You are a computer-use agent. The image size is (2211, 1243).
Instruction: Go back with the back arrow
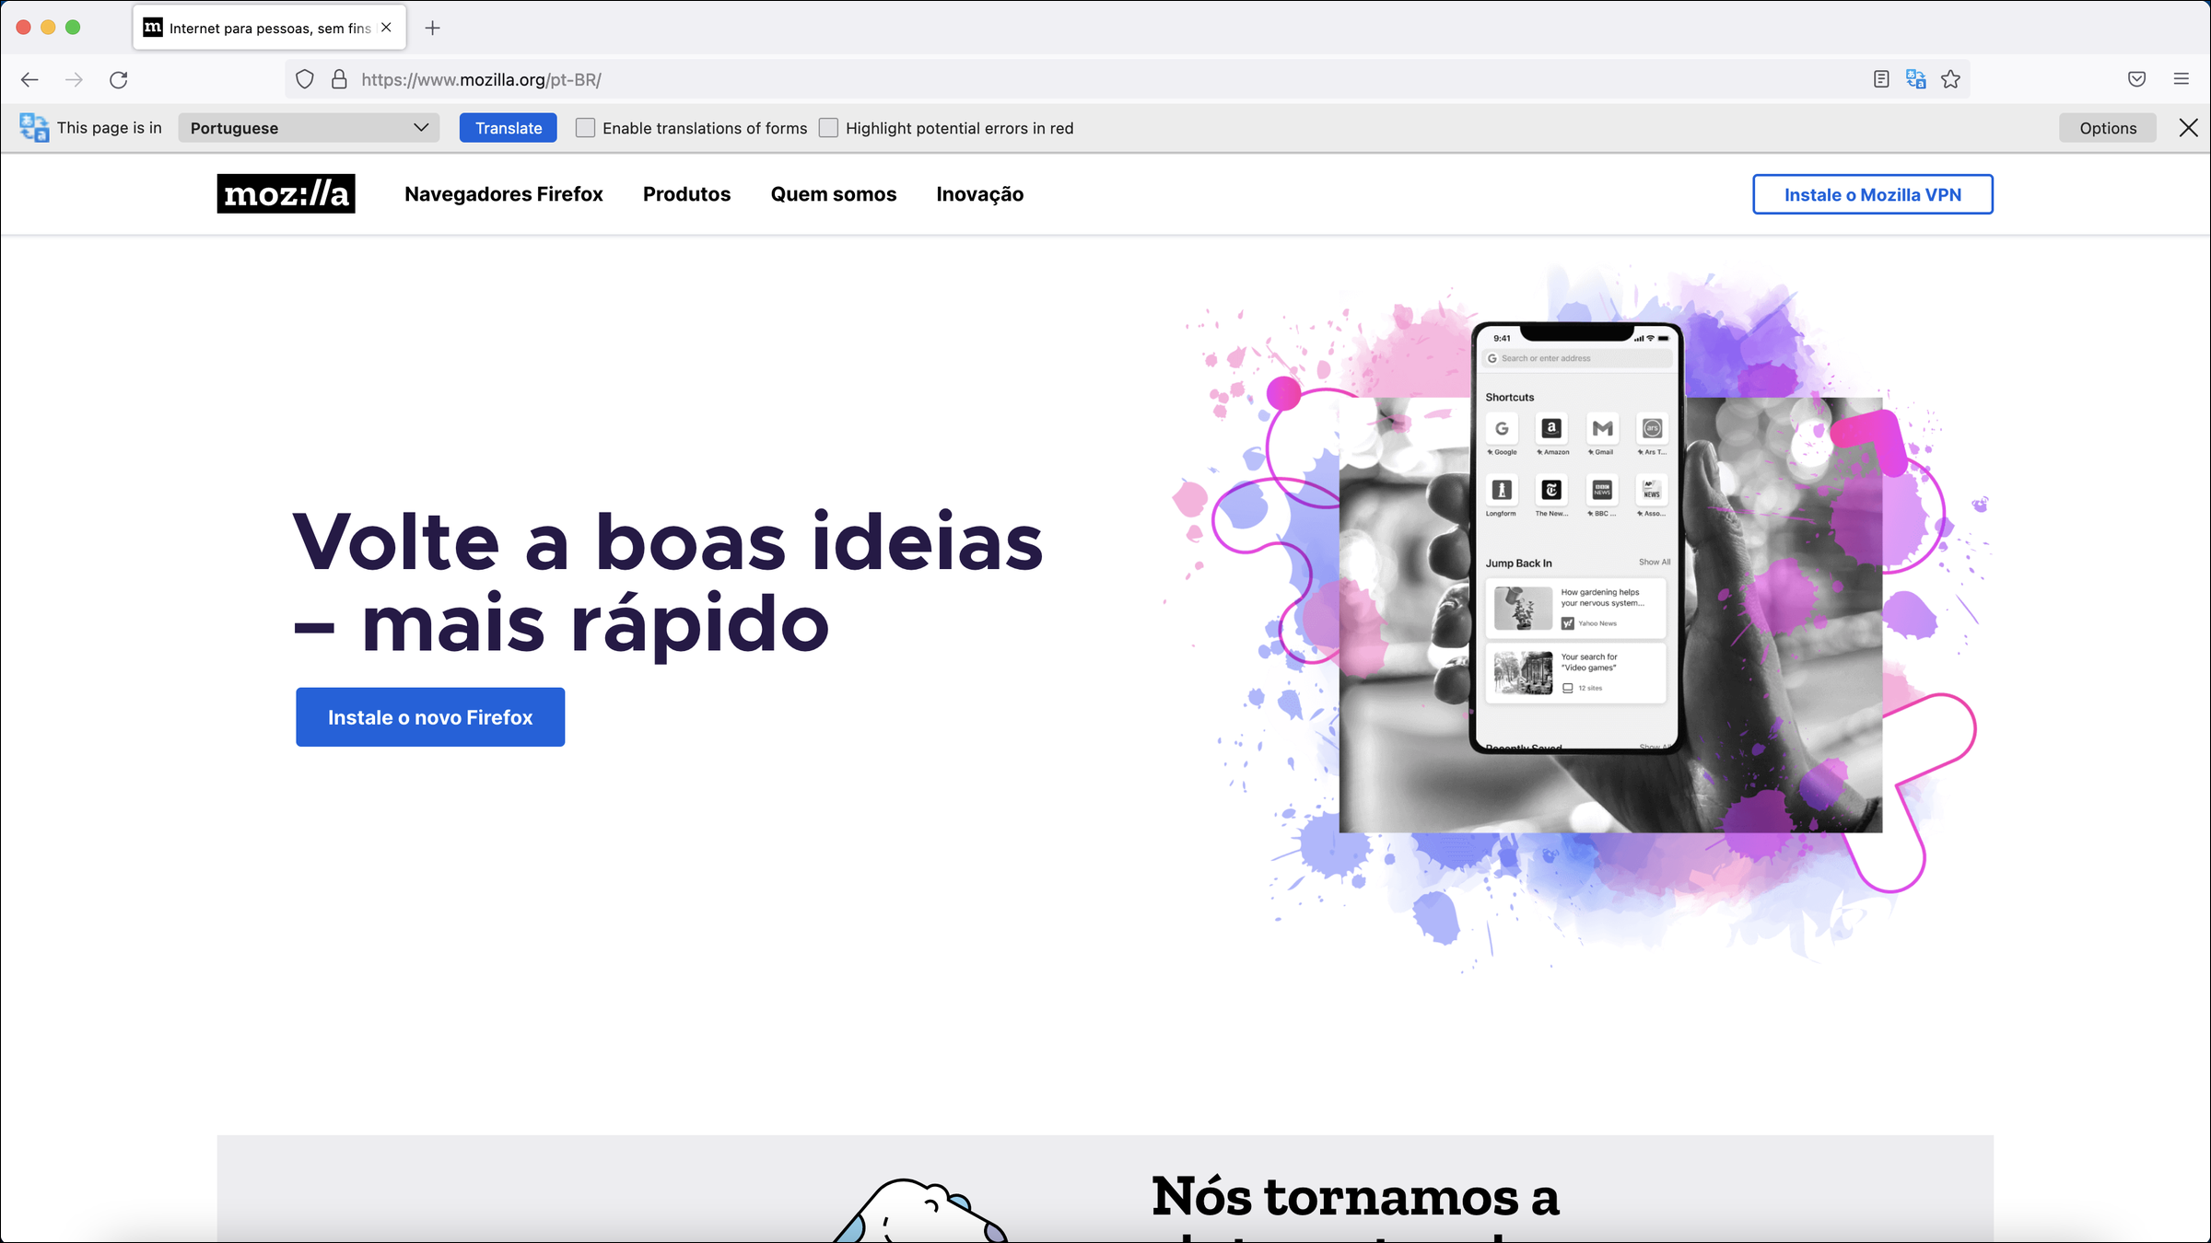pos(29,80)
